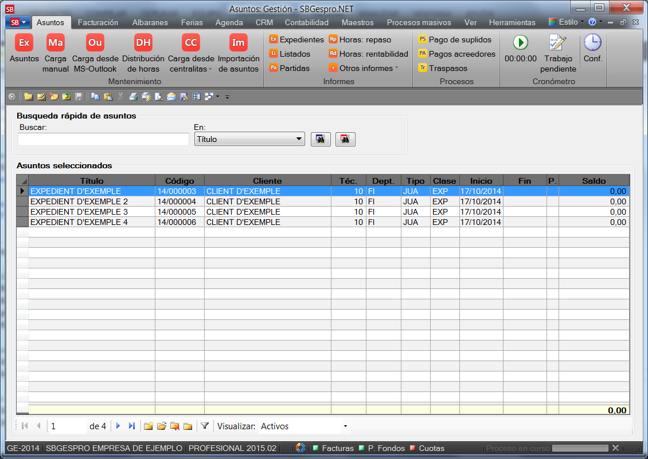
Task: Click the Carga manual icon
Action: coord(56,43)
